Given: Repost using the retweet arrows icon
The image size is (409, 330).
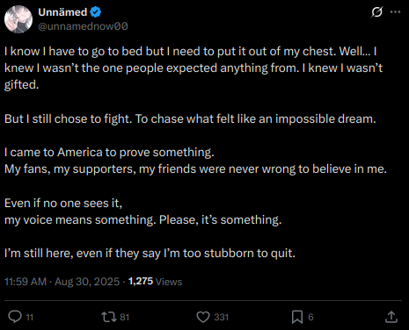Looking at the screenshot, I should tap(109, 317).
